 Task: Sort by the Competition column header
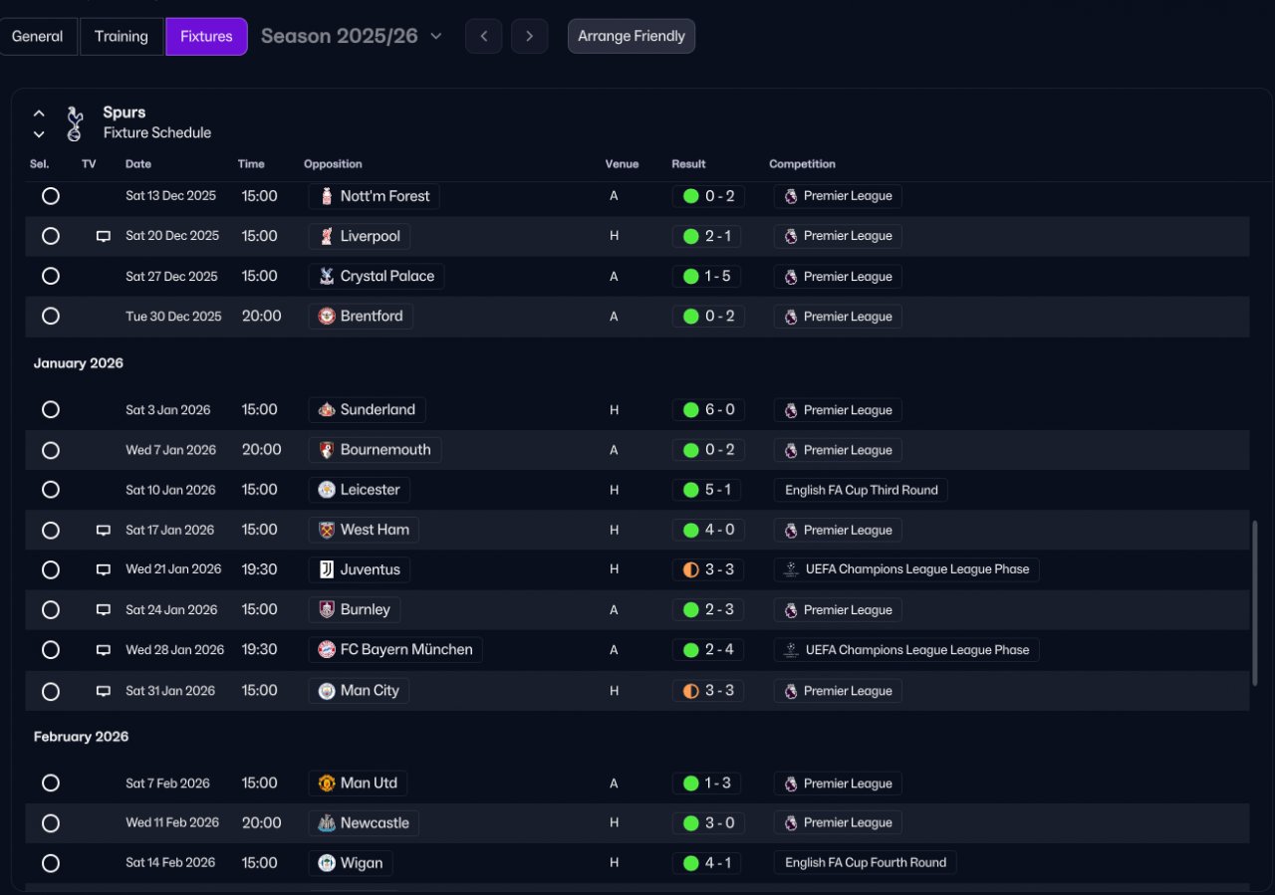(x=802, y=164)
